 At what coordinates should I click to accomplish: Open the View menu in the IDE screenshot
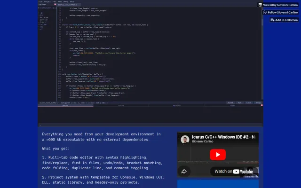pyautogui.click(x=60, y=1)
